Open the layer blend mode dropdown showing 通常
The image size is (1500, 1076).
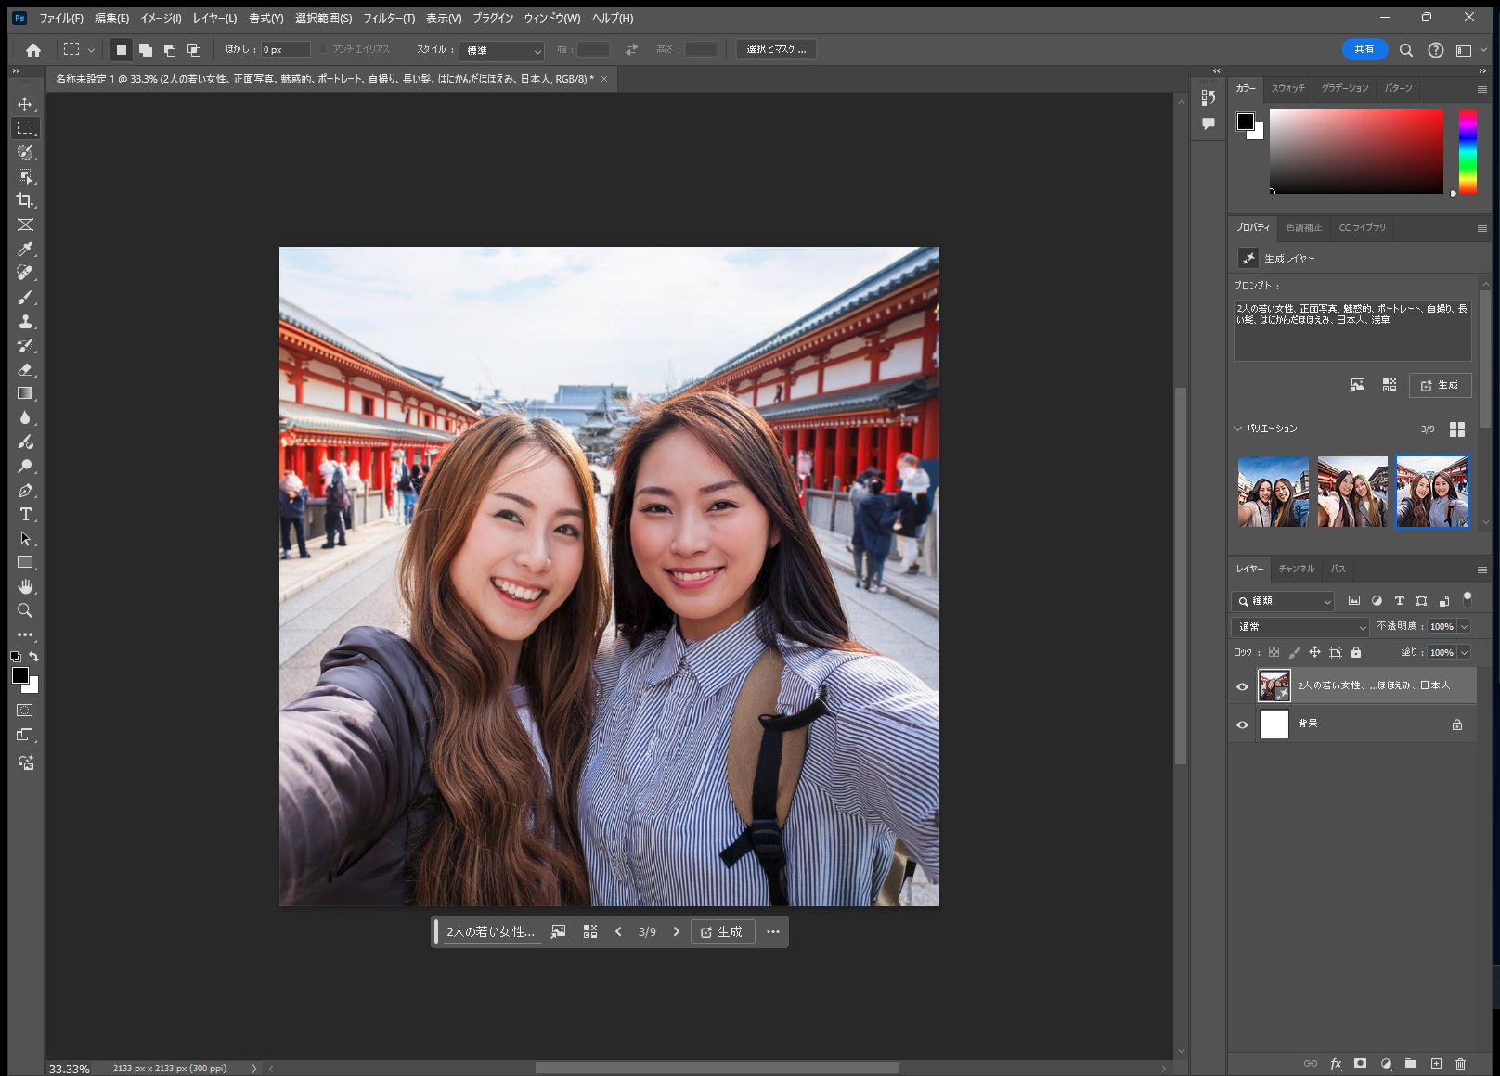point(1298,626)
